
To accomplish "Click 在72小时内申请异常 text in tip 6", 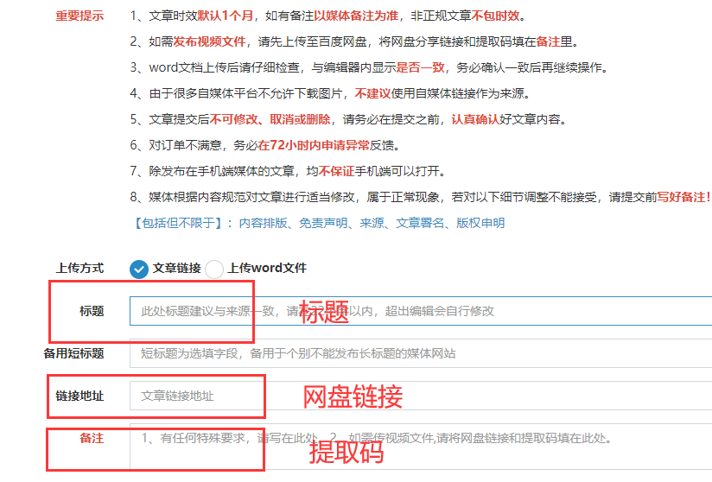I will pyautogui.click(x=306, y=145).
